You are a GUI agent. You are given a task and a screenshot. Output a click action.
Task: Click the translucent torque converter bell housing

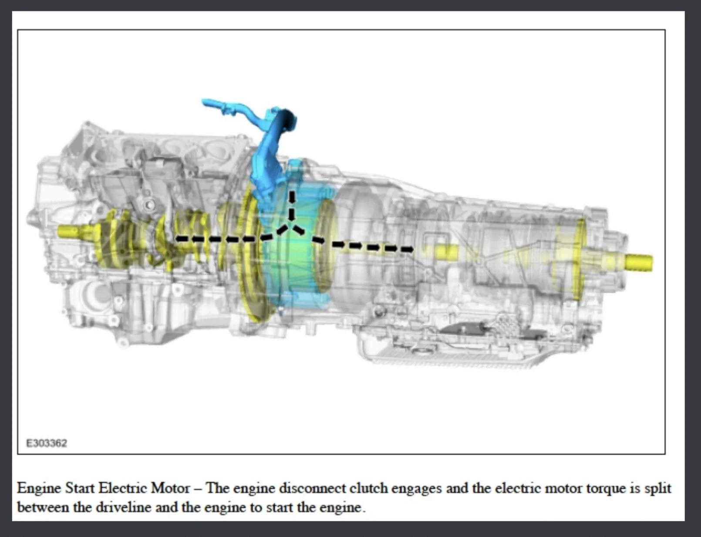coord(364,243)
